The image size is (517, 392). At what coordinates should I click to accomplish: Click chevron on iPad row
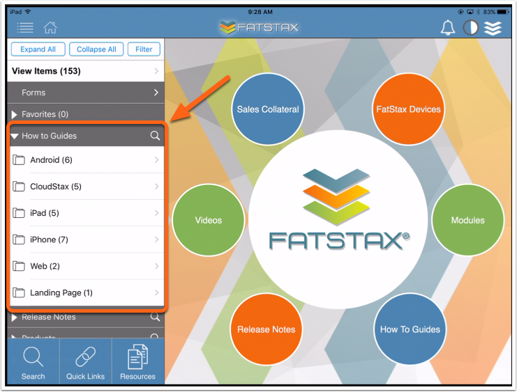[x=156, y=213]
